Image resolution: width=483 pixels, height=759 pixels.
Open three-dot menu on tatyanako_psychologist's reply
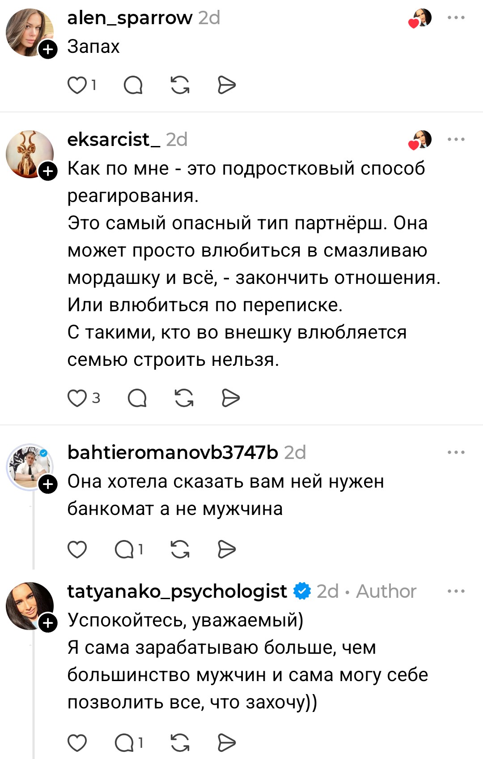[x=456, y=592]
